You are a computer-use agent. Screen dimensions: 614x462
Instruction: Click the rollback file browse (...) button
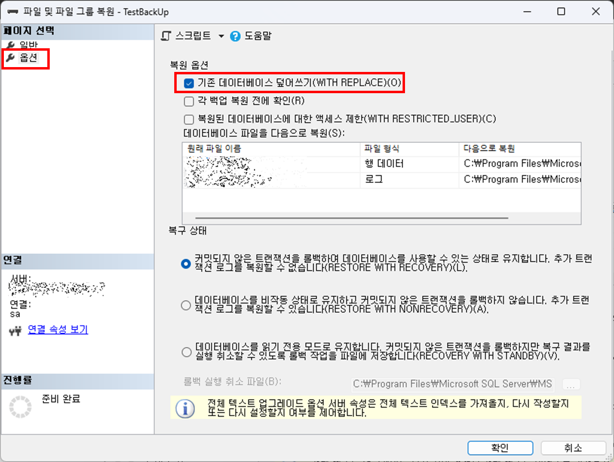571,384
